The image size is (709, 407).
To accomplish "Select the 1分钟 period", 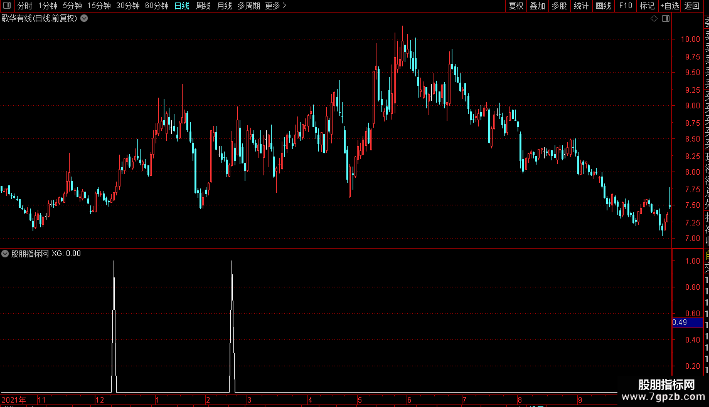I will click(x=48, y=6).
